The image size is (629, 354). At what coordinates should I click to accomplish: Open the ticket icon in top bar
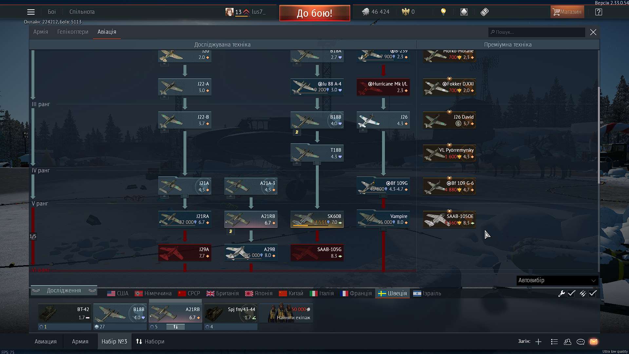pyautogui.click(x=485, y=12)
